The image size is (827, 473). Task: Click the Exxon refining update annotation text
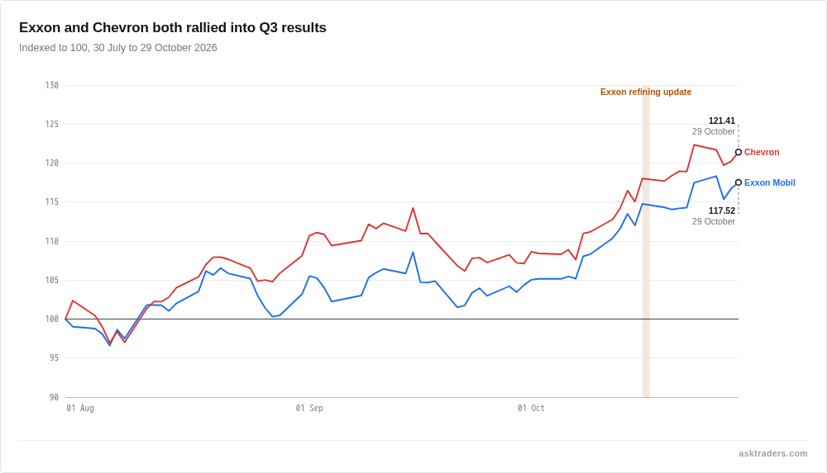pos(646,92)
